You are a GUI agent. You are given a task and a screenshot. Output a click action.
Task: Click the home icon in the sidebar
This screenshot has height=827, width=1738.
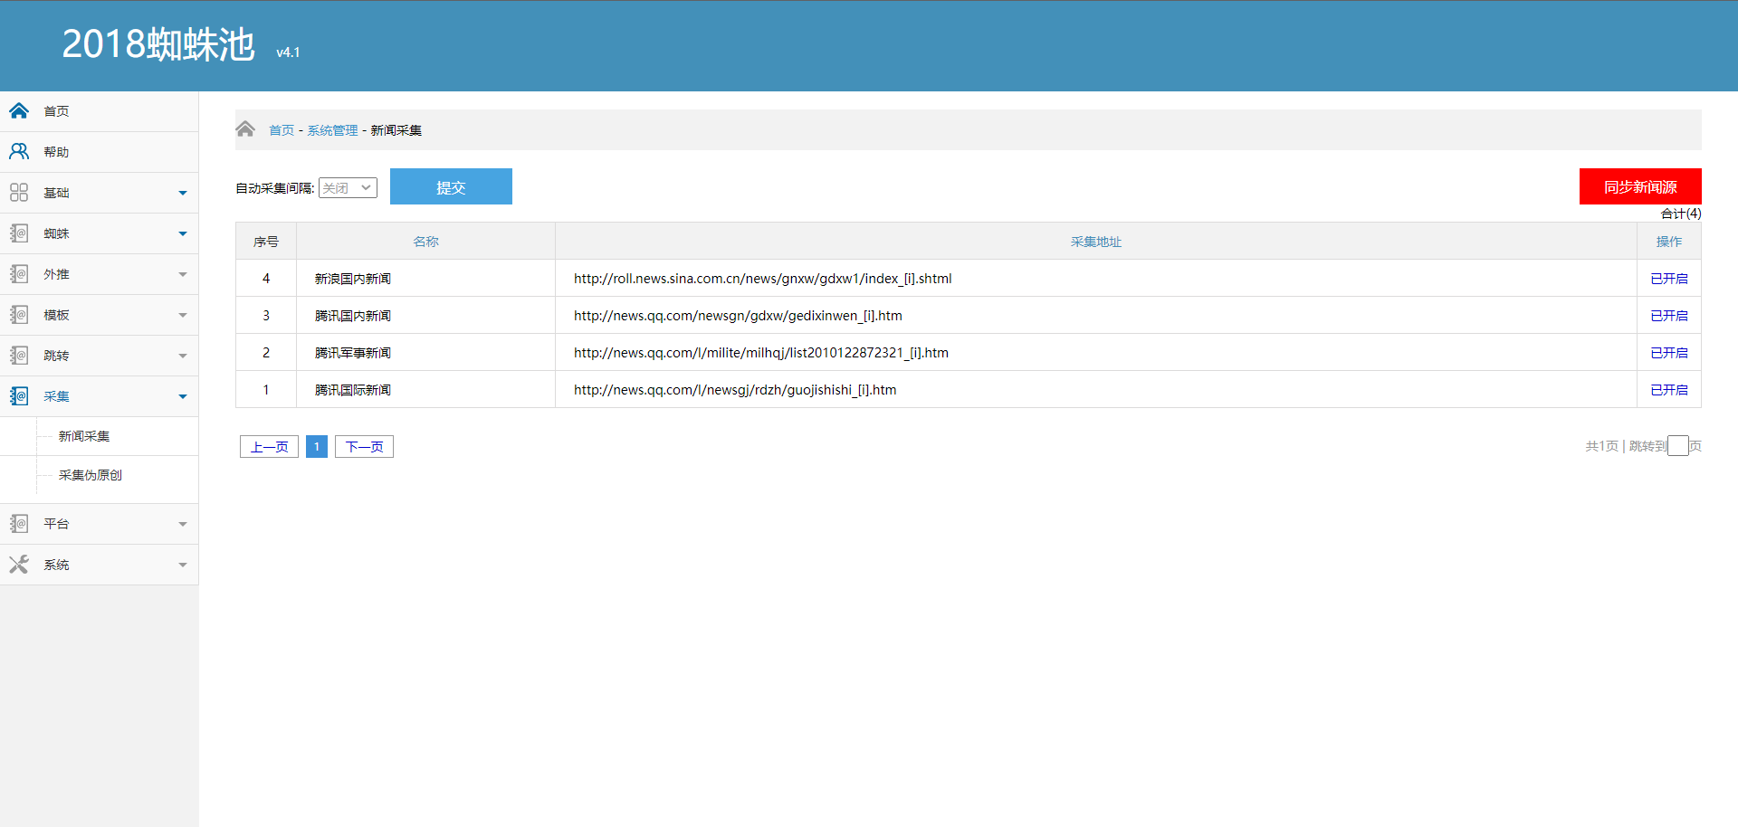coord(19,111)
